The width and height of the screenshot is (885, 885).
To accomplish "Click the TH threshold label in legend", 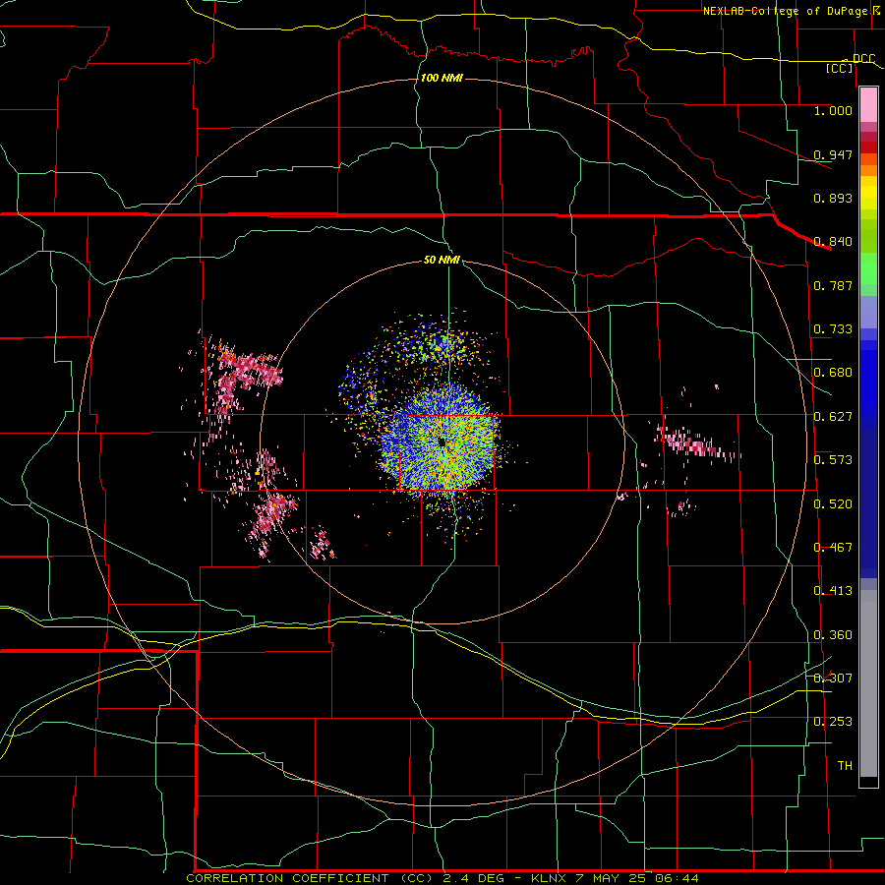I will pyautogui.click(x=845, y=766).
